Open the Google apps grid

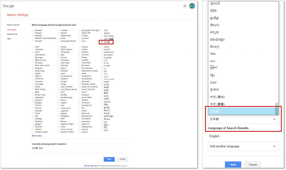(x=185, y=6)
